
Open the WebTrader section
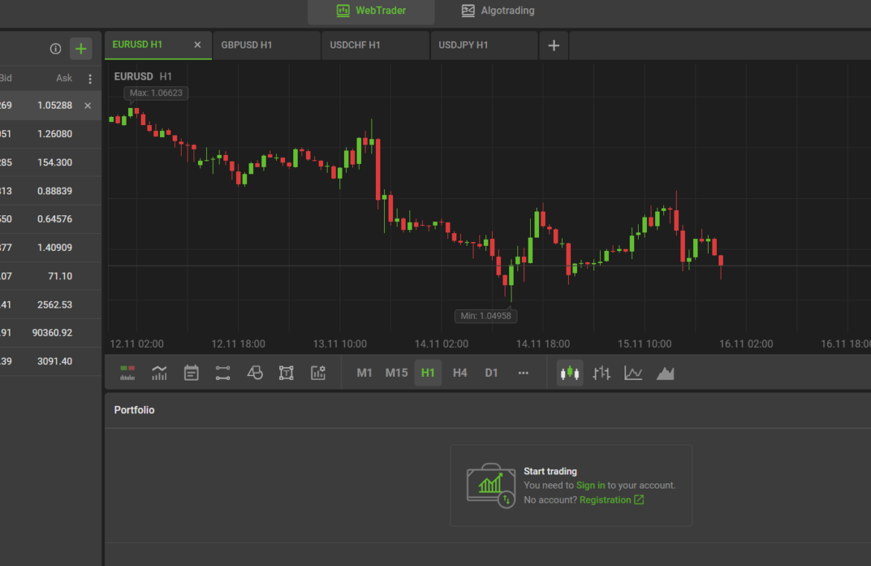point(371,10)
